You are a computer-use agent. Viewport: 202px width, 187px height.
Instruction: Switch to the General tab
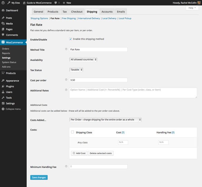(x=38, y=11)
